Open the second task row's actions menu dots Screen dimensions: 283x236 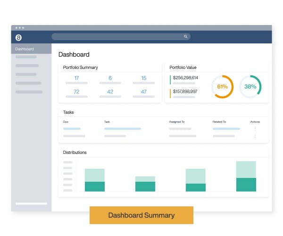[x=255, y=136]
